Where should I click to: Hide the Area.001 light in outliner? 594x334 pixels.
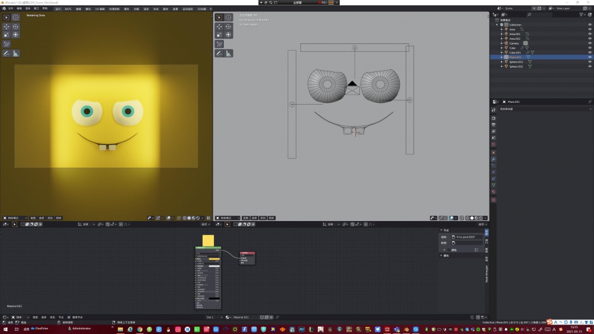(590, 34)
